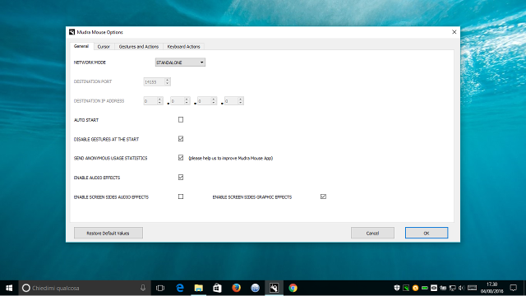Open File Explorer from the taskbar
Viewport: 526px width, 296px height.
199,288
